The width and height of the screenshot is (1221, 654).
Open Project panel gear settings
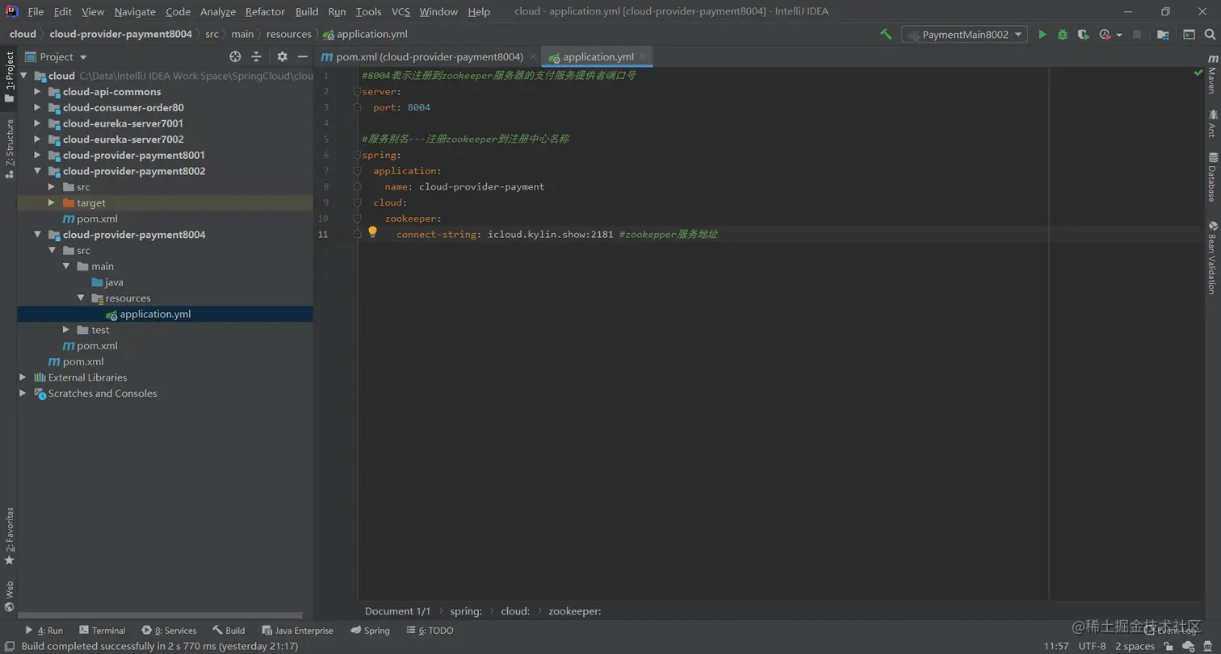(282, 56)
